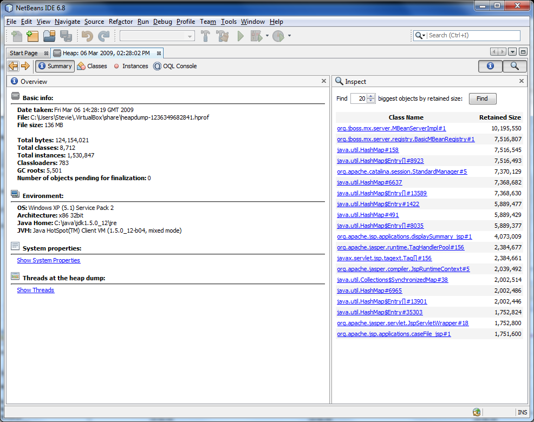Go back with the heap walker back arrow
Screen dimensions: 534x422
[x=14, y=66]
